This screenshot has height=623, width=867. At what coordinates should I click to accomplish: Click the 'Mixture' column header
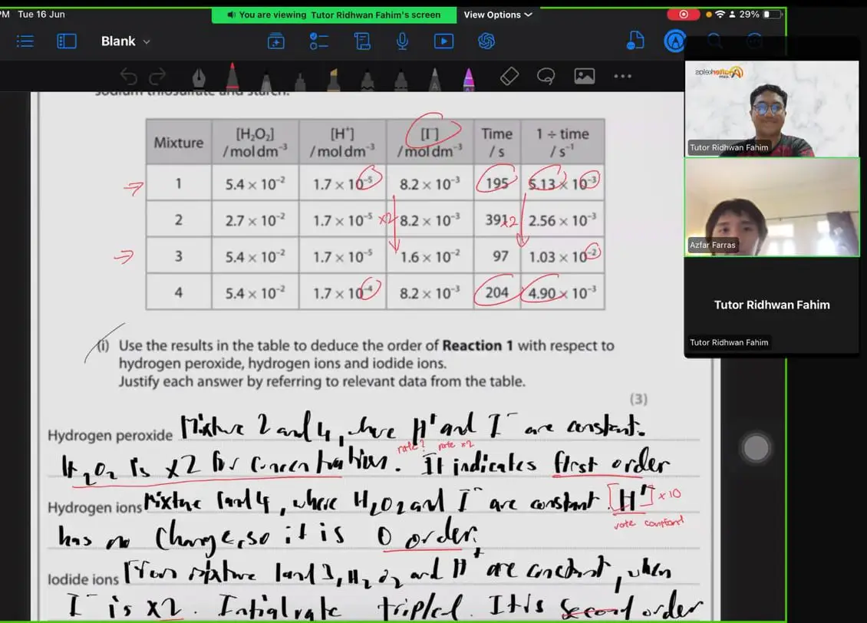click(x=179, y=143)
